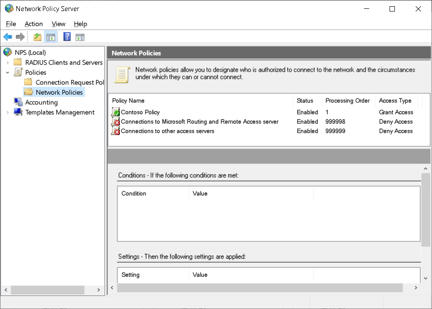Click the Show/Hide Console Tree toolbar icon

coord(50,37)
